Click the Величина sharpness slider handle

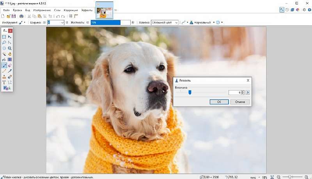pos(190,92)
